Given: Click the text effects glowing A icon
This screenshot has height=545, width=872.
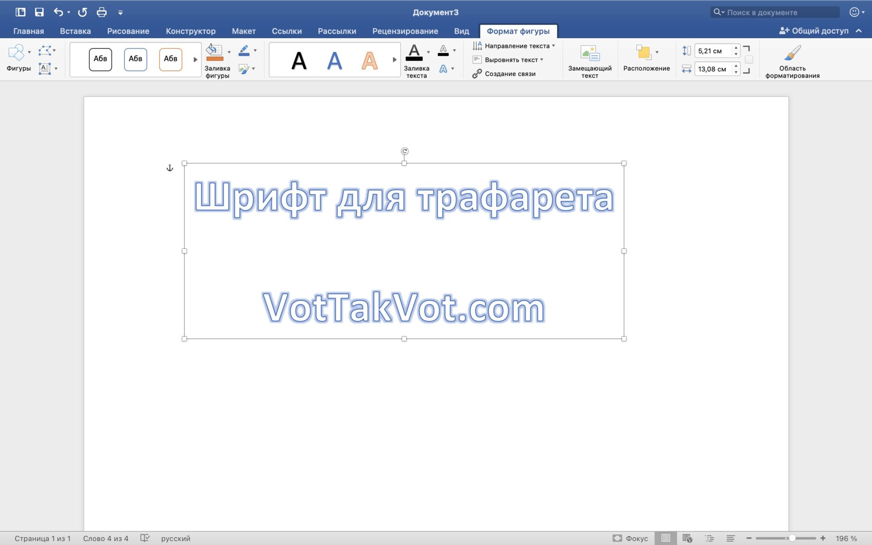Looking at the screenshot, I should (x=443, y=69).
